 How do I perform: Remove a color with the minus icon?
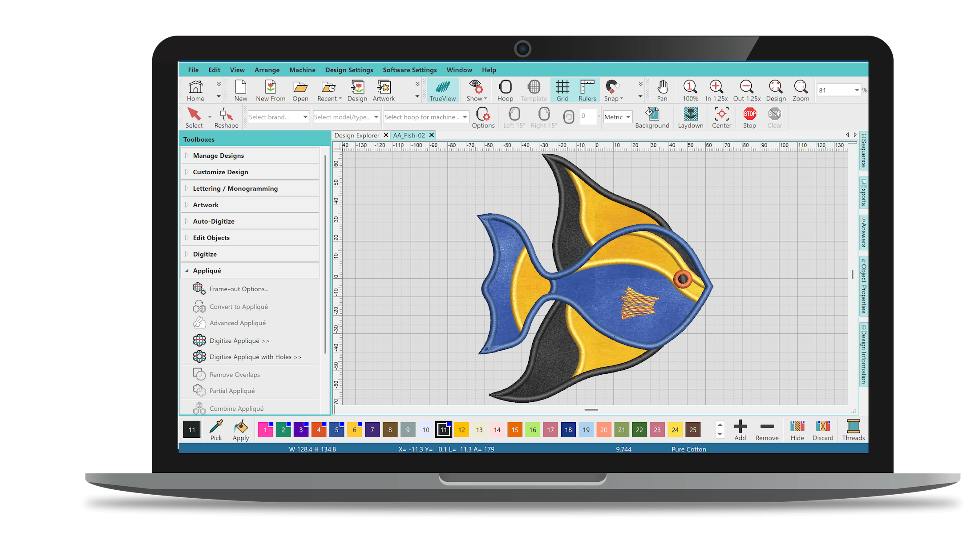tap(767, 430)
